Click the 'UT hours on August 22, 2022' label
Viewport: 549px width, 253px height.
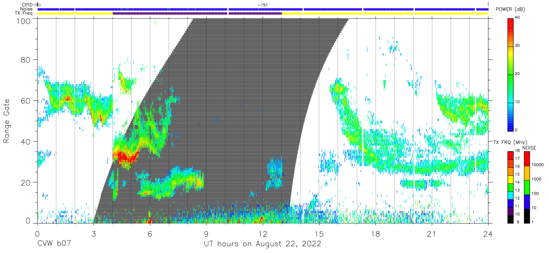(262, 244)
